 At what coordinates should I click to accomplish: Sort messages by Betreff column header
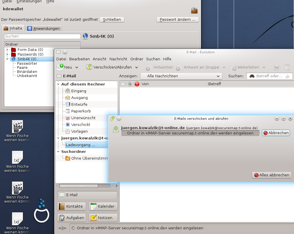(214, 84)
